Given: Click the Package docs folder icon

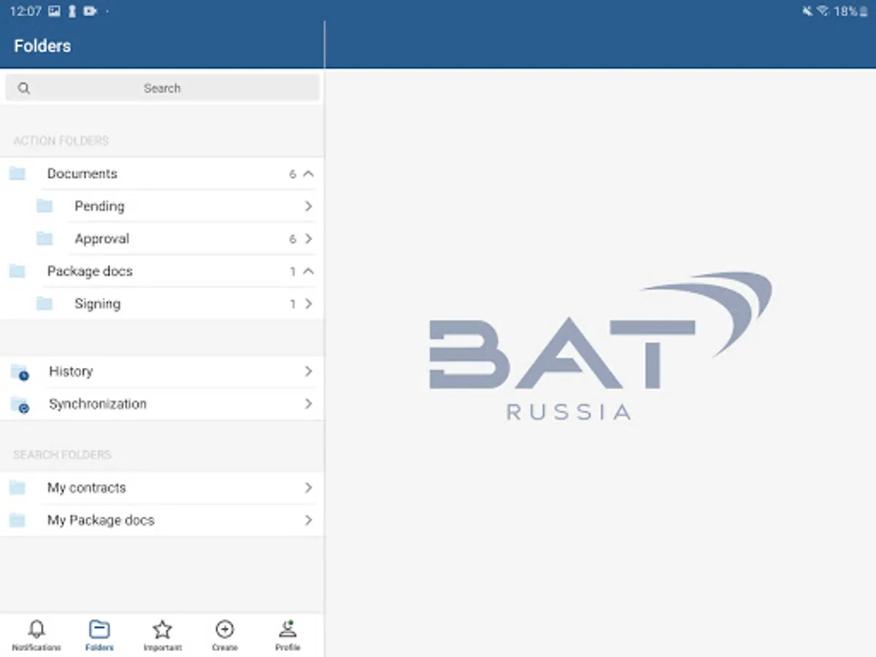Looking at the screenshot, I should (18, 271).
